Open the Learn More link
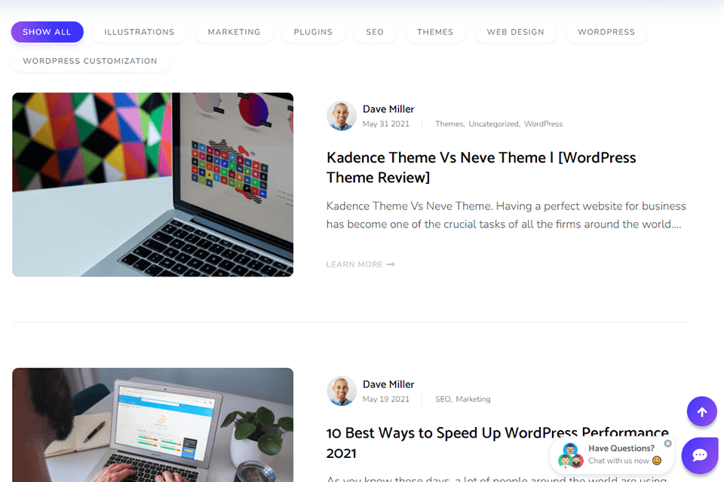Viewport: 724px width, 482px height. [x=360, y=264]
